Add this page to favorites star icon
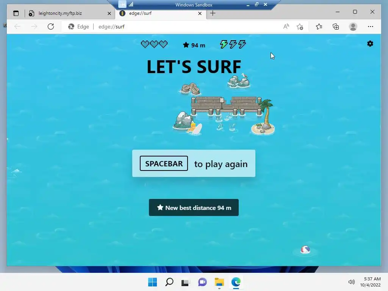 click(x=300, y=27)
